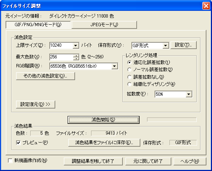Select the GIF/PNG/MNGモード tab
The height and width of the screenshot is (171, 212).
(x=38, y=25)
